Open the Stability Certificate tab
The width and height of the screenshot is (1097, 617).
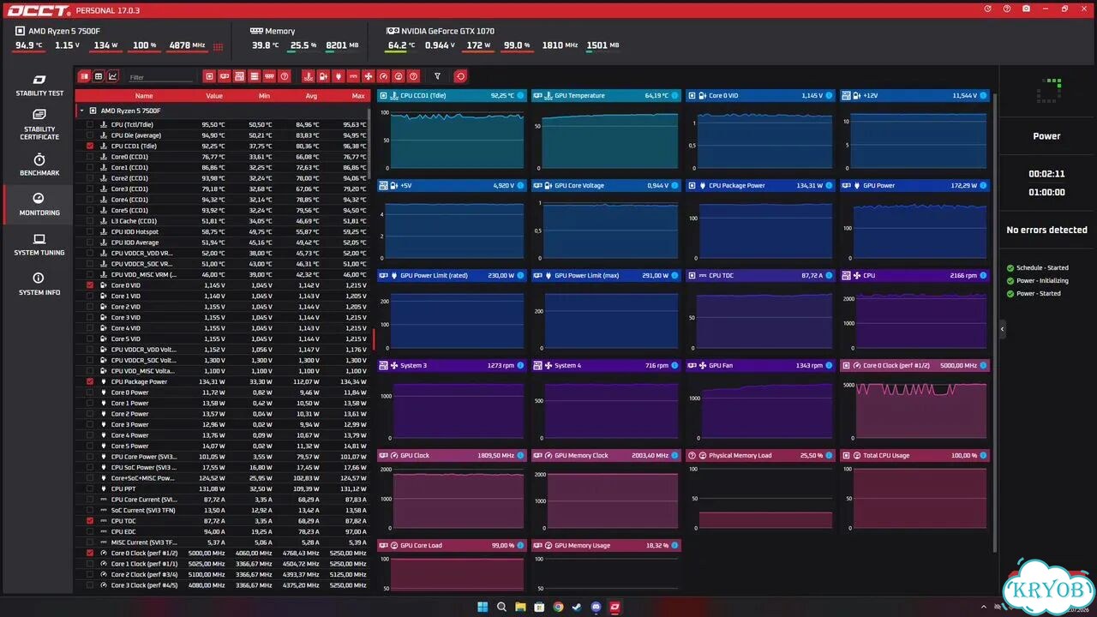(x=39, y=125)
